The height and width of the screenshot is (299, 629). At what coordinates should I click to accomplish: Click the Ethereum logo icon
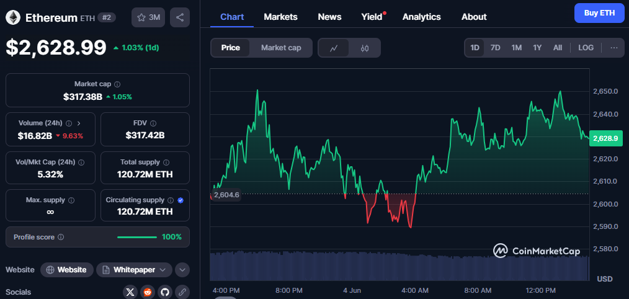[x=13, y=17]
